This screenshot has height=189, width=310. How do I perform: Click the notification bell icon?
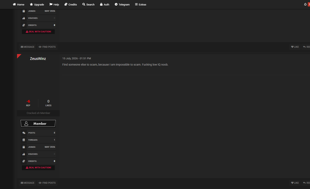[x=305, y=4]
